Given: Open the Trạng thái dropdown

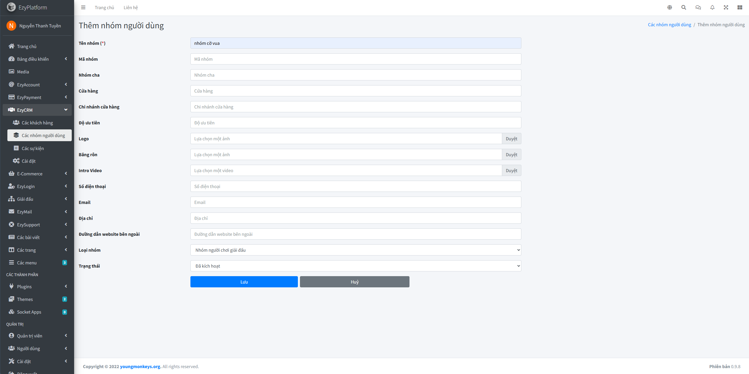Looking at the screenshot, I should pos(355,266).
